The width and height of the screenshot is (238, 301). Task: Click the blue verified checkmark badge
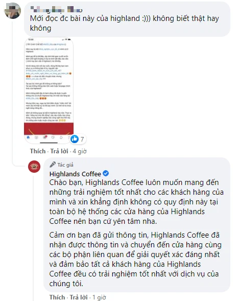tap(106, 174)
